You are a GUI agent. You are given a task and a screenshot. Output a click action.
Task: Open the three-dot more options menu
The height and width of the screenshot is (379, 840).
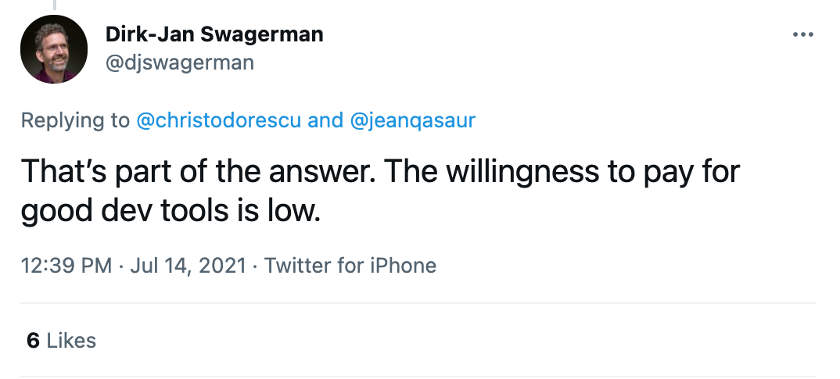[x=803, y=35]
